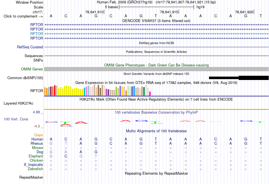
Task: Click the dark green GTEx expression bar
Action: (144, 91)
